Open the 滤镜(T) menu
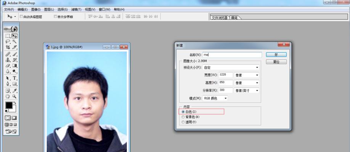The image size is (350, 152). tap(76, 9)
